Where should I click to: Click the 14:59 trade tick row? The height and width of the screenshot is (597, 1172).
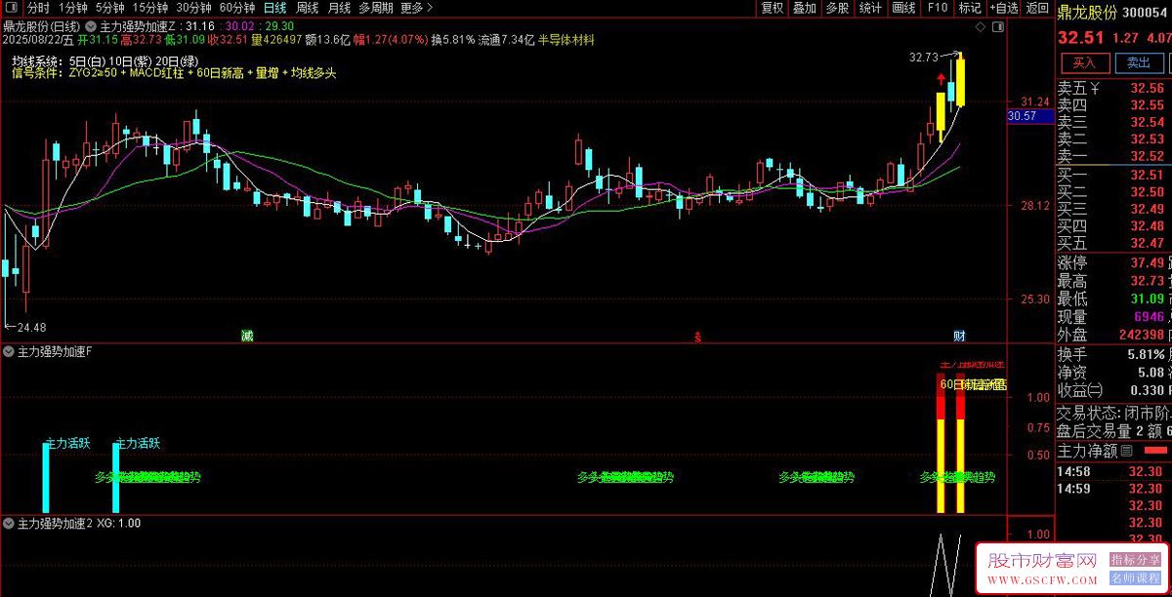pyautogui.click(x=1114, y=489)
